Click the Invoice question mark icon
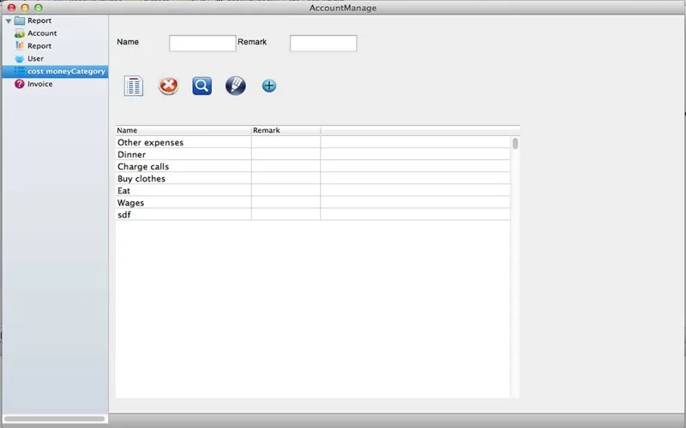Image resolution: width=686 pixels, height=428 pixels. pos(19,84)
